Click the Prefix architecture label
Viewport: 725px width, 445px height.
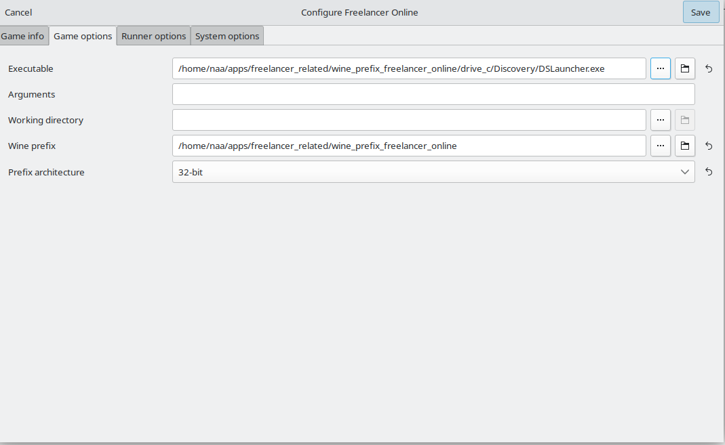[46, 172]
